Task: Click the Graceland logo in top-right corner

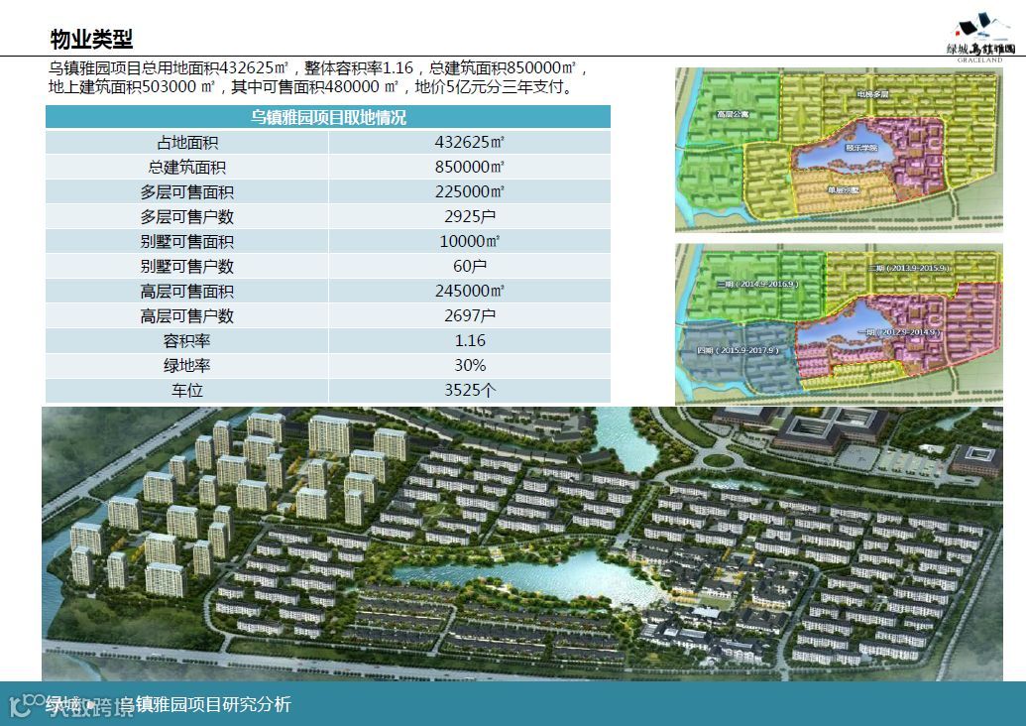Action: (980, 38)
